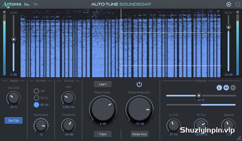Click the -25 dB Noise Reduction value
Screen dimensions: 242x141
click(x=140, y=124)
